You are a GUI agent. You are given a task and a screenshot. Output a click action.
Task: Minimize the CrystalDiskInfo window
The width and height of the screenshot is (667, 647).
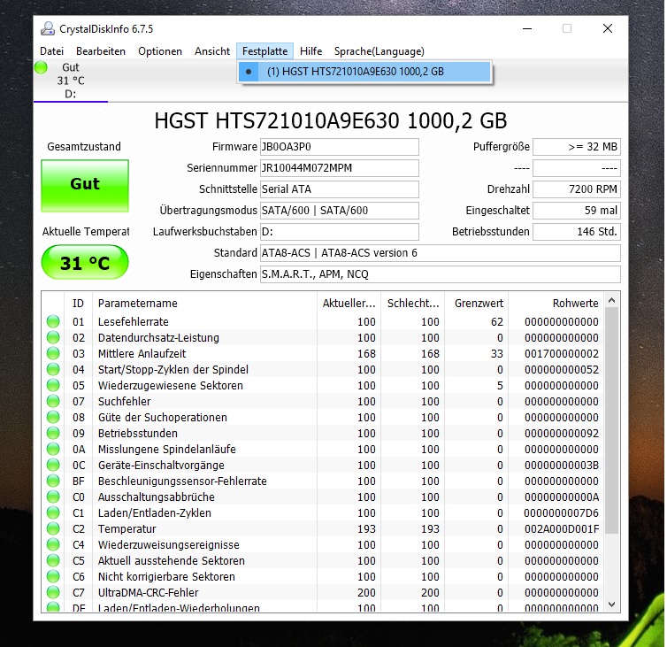527,28
